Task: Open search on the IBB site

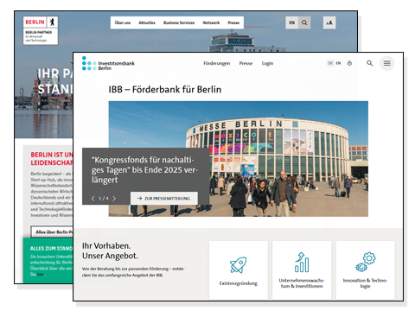Action: (369, 63)
